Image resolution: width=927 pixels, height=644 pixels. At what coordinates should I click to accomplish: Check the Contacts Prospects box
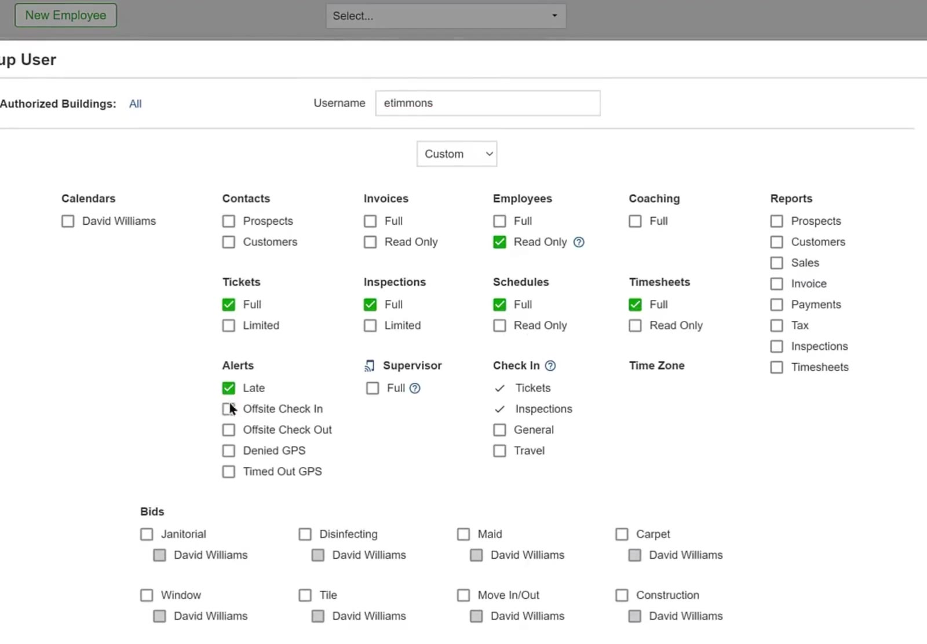(x=229, y=221)
